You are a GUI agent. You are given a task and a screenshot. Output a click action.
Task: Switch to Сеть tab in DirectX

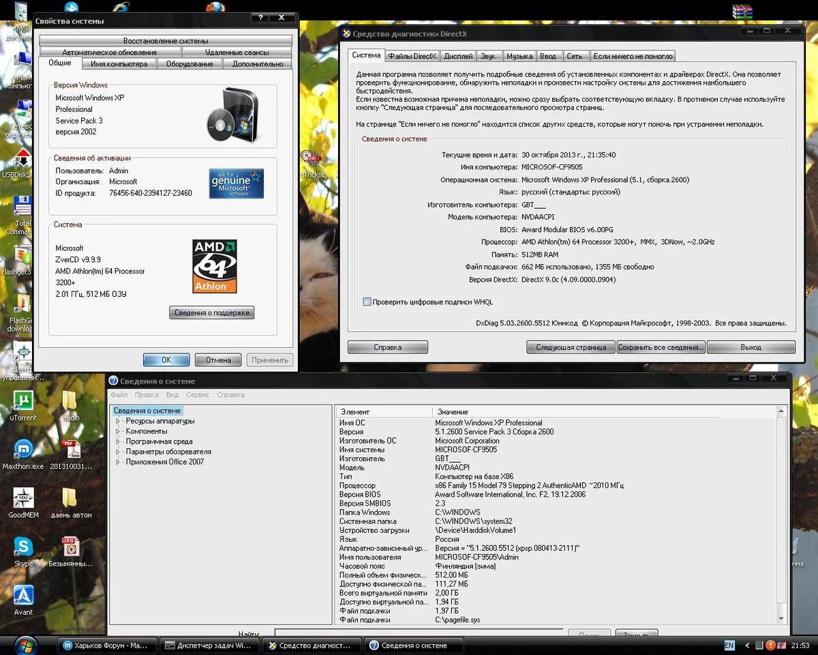575,56
